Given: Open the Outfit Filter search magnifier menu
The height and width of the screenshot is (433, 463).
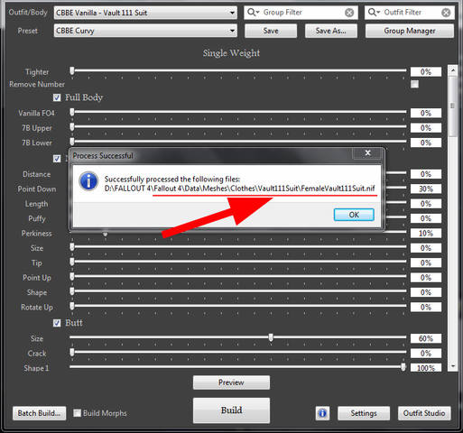Looking at the screenshot, I should (374, 13).
